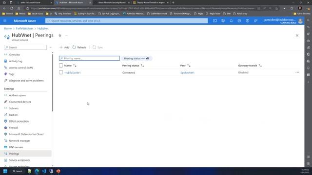Sort by the Peer column
Image resolution: width=312 pixels, height=175 pixels.
tap(185, 66)
